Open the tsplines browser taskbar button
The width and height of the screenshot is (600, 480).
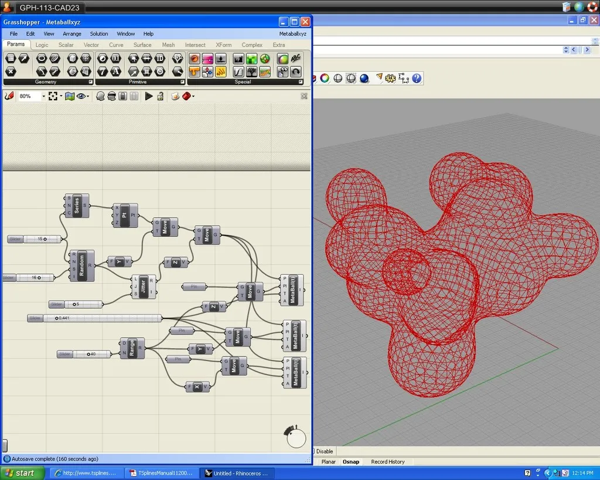coord(87,473)
